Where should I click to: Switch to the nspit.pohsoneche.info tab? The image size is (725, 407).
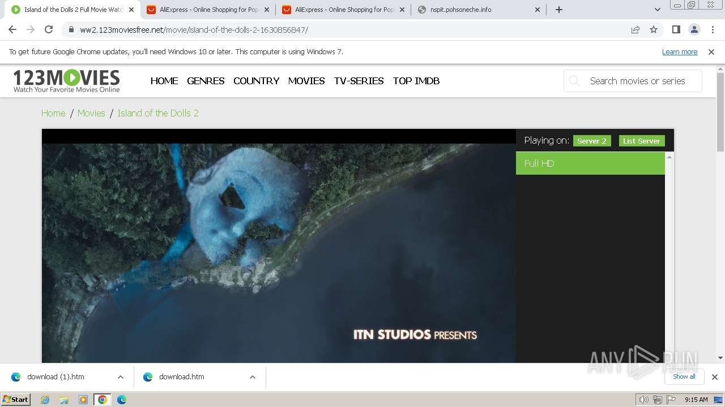point(479,10)
